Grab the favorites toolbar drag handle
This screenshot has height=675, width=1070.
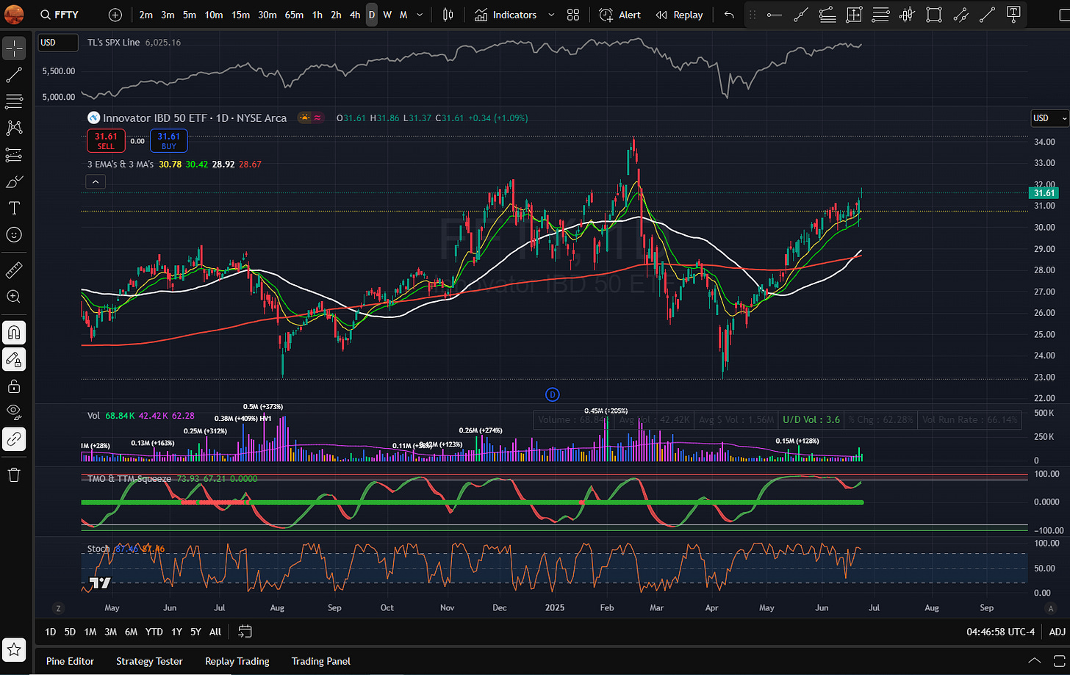click(x=752, y=15)
